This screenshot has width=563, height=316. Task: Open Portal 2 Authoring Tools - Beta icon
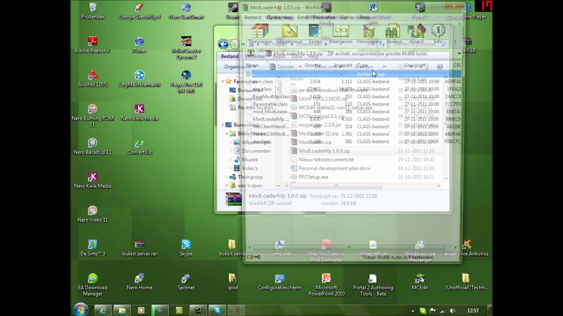coord(373,285)
